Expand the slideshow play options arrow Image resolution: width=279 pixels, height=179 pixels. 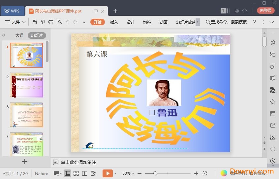[115, 173]
